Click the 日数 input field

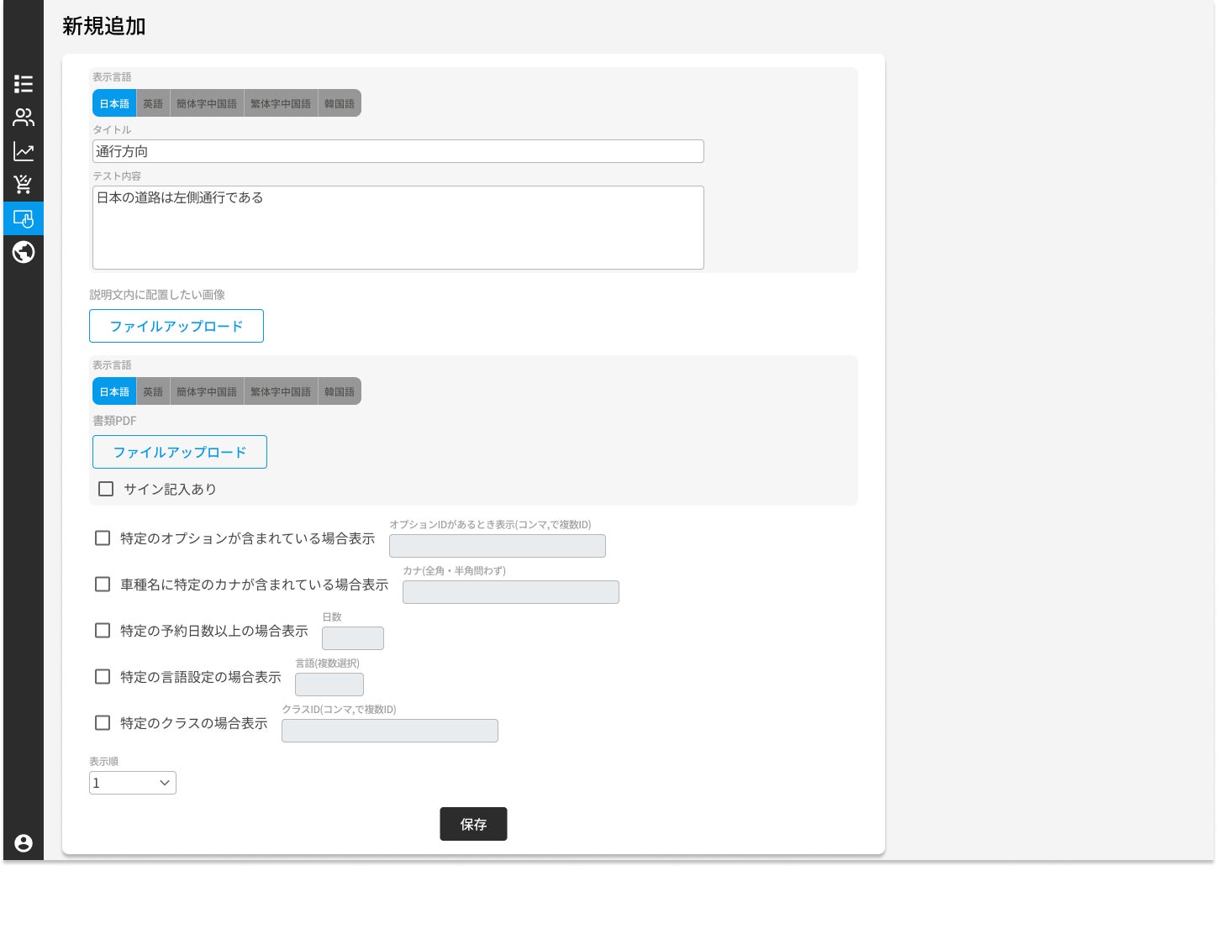[x=353, y=638]
